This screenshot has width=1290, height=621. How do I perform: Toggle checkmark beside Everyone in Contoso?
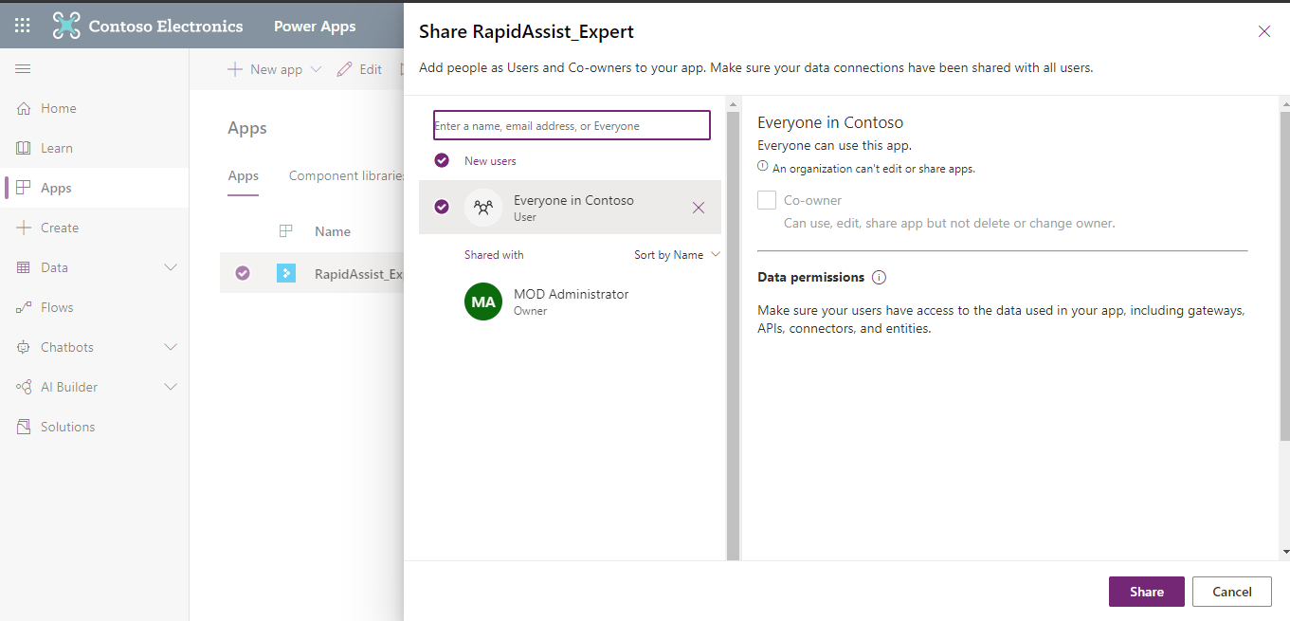point(442,207)
